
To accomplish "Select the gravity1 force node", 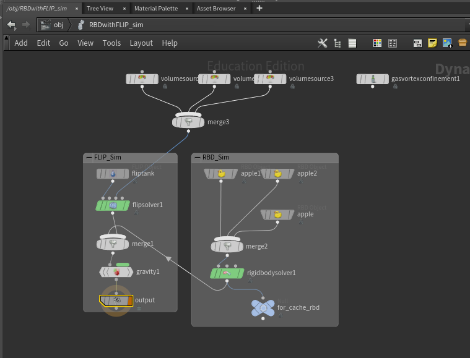I will point(116,272).
